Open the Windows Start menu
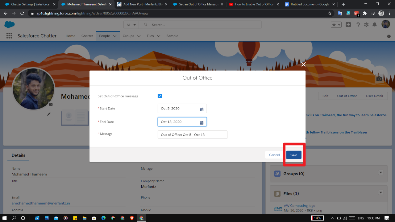 tap(5, 218)
